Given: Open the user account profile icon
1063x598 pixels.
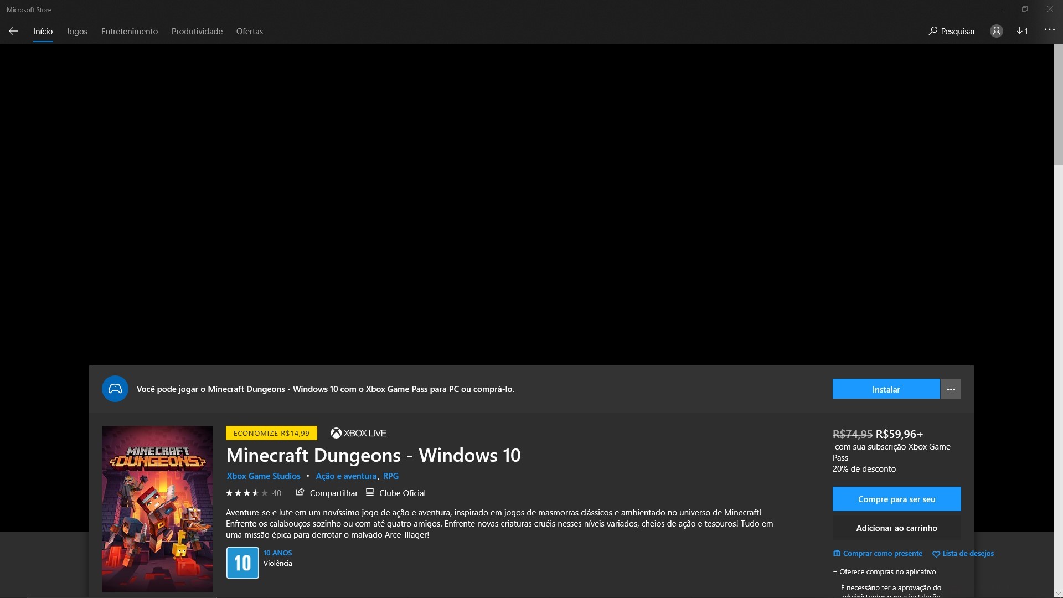Looking at the screenshot, I should (x=997, y=32).
